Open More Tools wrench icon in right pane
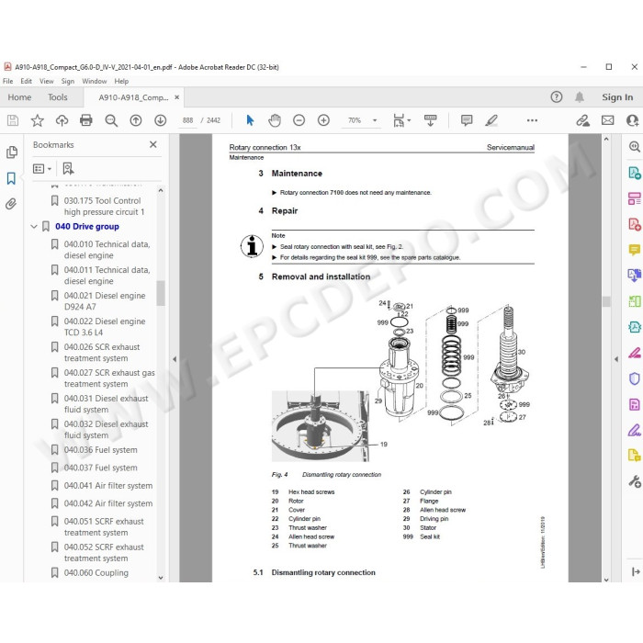643x643 pixels. point(635,481)
